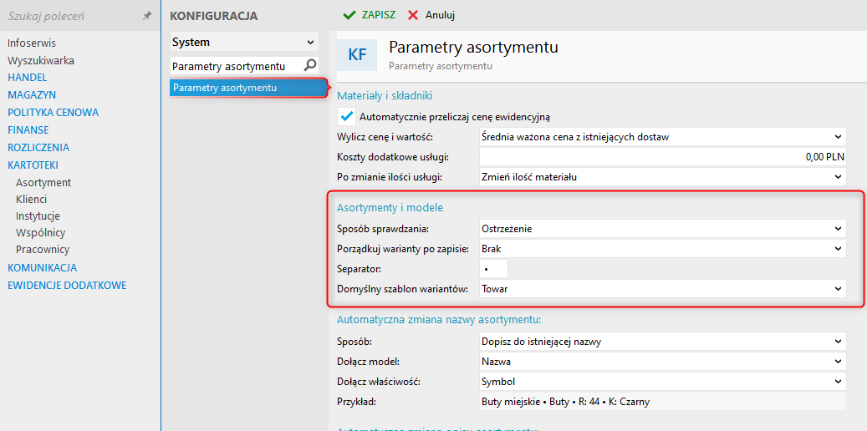Click the Infoserwis link
Screen dimensions: 867x431
(x=32, y=43)
